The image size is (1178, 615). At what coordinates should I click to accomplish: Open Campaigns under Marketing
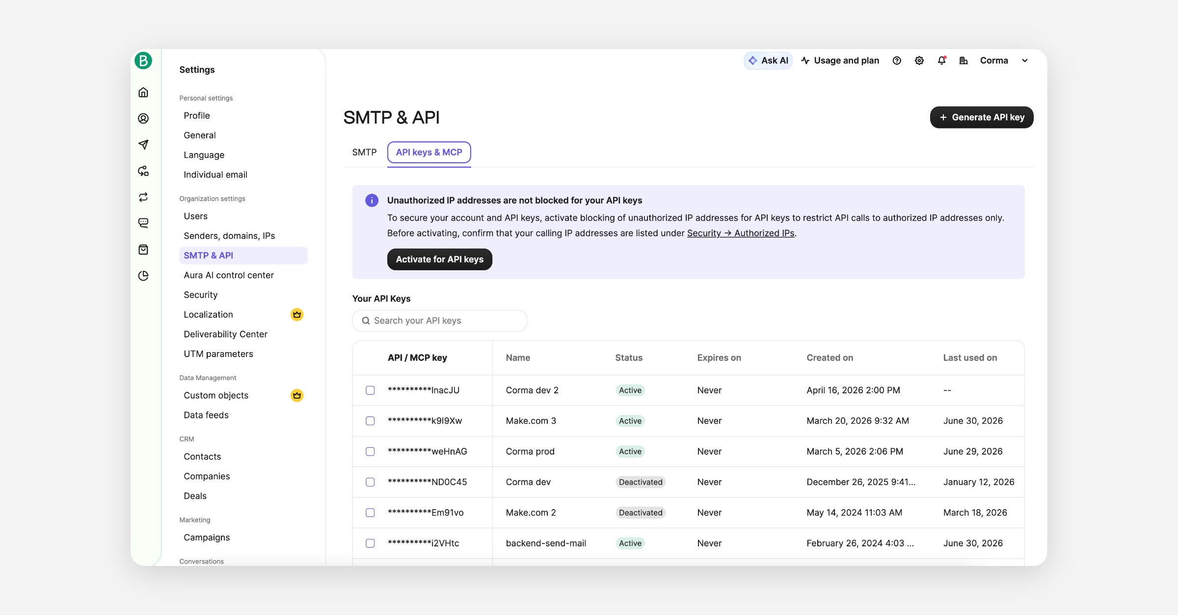click(x=243, y=538)
